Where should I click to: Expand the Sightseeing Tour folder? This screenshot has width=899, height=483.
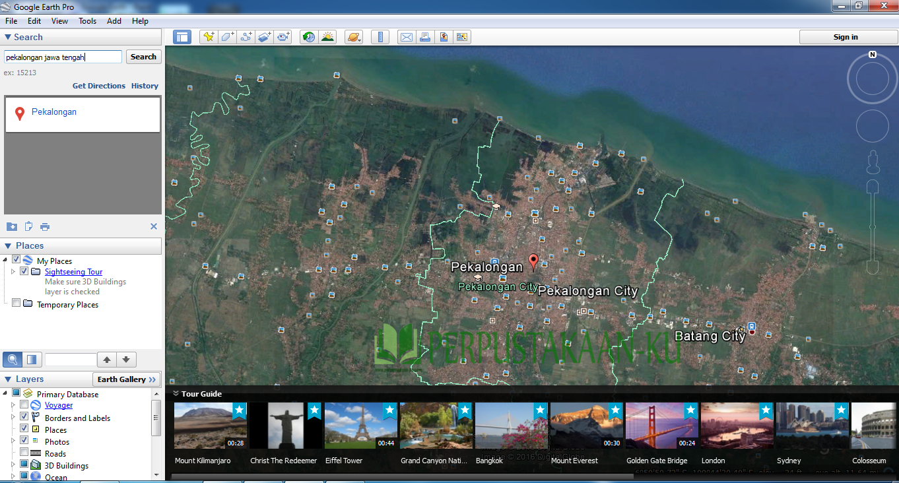coord(13,271)
